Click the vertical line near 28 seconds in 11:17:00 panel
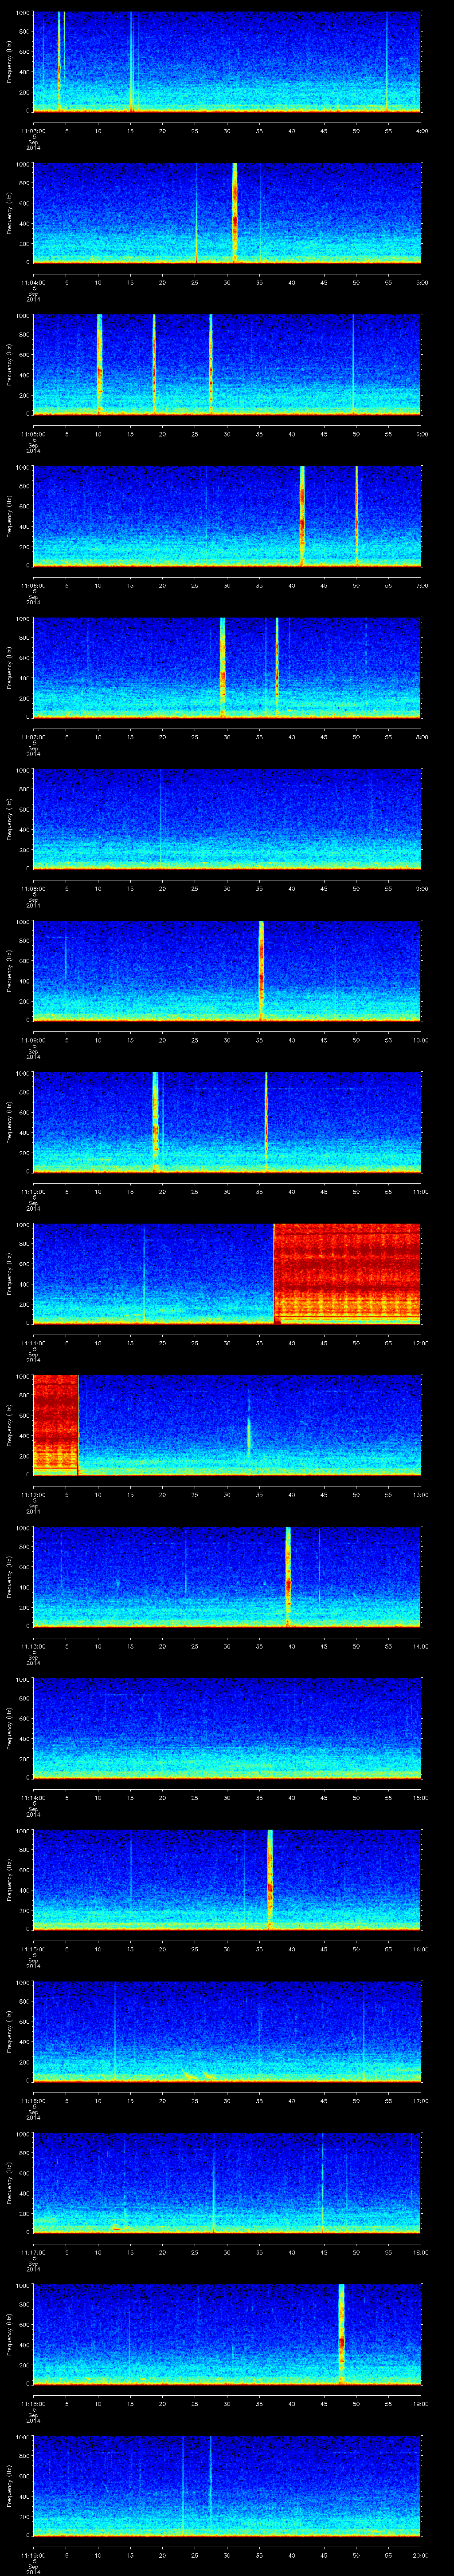This screenshot has width=454, height=2576. pos(212,2181)
